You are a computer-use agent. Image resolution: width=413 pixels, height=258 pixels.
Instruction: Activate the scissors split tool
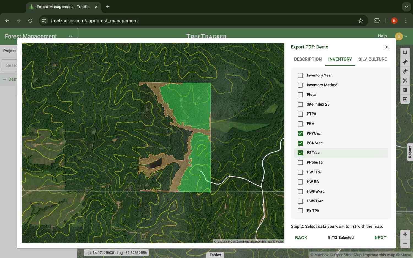405,80
